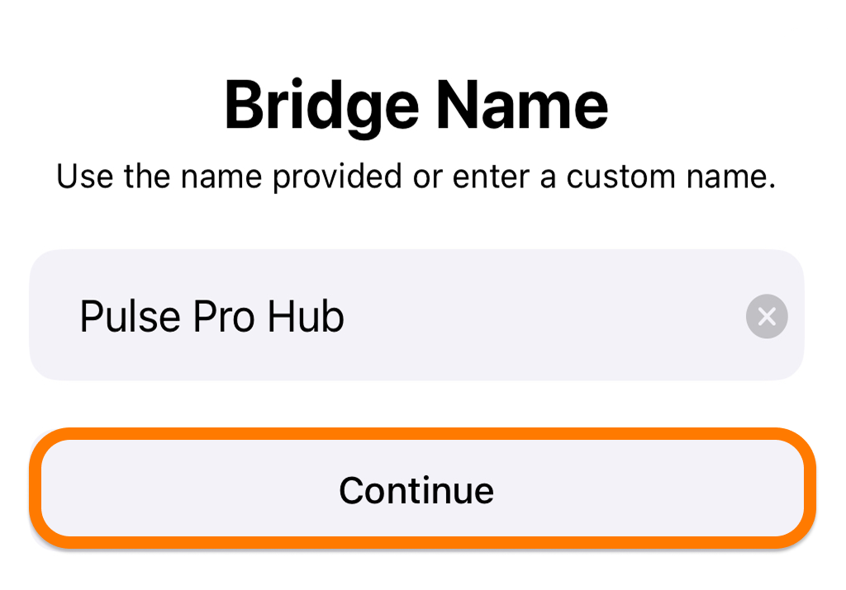The height and width of the screenshot is (590, 846).
Task: Click the rounded bridge name input box
Action: point(416,315)
